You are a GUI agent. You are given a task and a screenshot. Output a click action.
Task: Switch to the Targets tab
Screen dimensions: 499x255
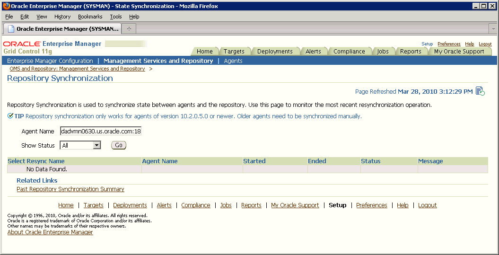coord(234,51)
